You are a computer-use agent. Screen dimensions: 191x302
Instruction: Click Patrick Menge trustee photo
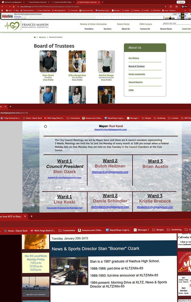(106, 61)
